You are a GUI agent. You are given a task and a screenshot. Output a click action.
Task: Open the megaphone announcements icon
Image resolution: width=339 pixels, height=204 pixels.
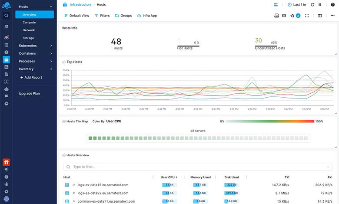coord(7,169)
